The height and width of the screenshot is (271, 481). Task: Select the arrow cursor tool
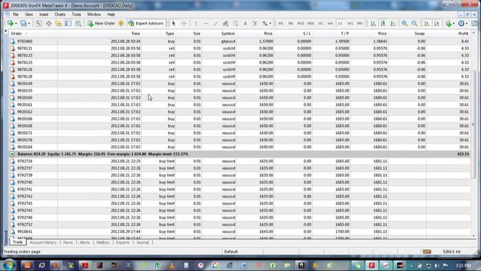(174, 23)
